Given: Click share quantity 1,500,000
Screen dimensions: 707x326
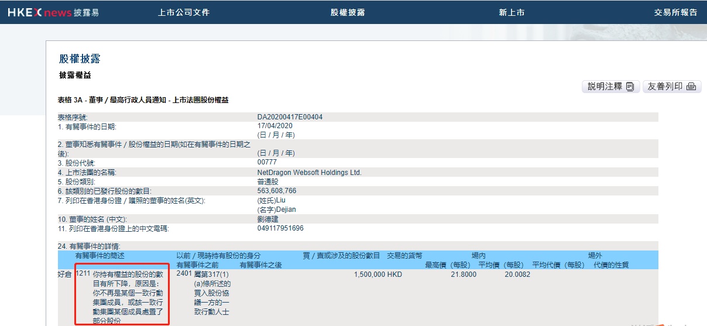Looking at the screenshot, I should [369, 274].
